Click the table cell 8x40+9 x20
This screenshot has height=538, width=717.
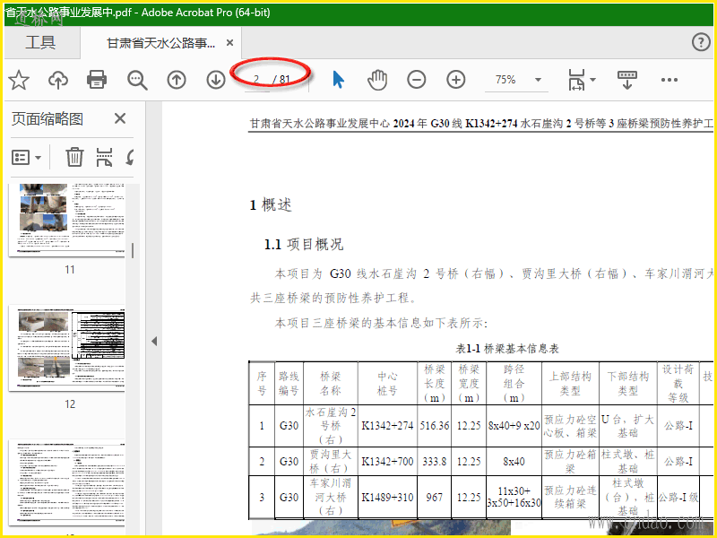(514, 425)
